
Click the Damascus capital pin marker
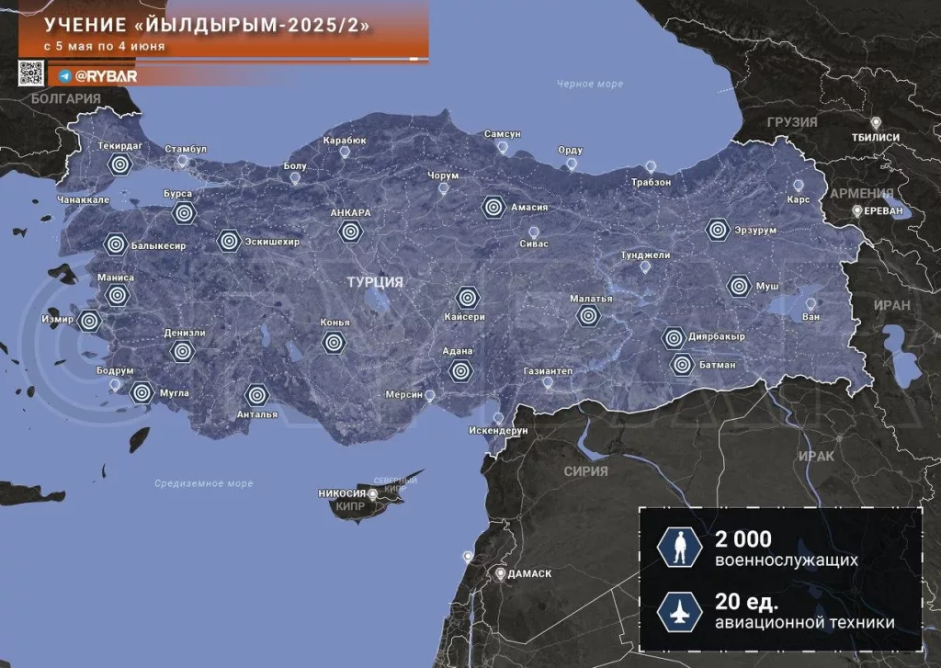point(500,573)
